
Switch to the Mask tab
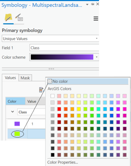coord(25,78)
